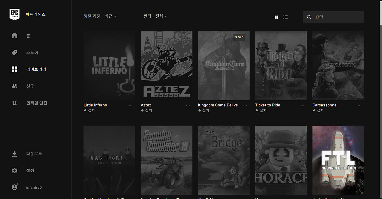Screen dimensions: 382x199
Task: Go to 라이브러리 menu label
Action: (36, 69)
